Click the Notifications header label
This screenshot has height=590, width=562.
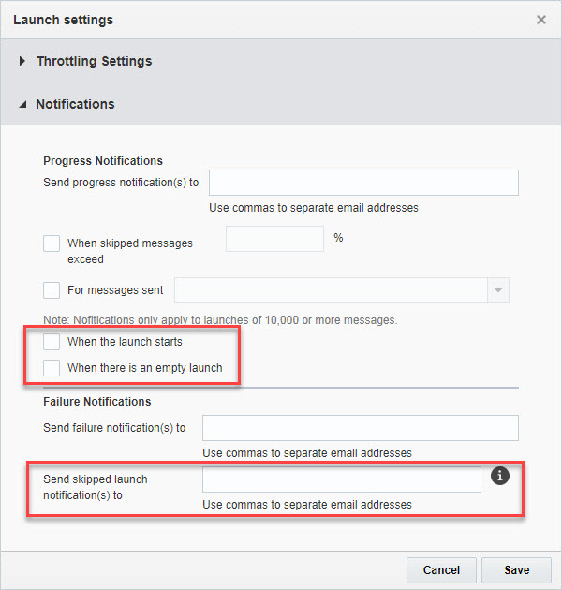coord(75,105)
